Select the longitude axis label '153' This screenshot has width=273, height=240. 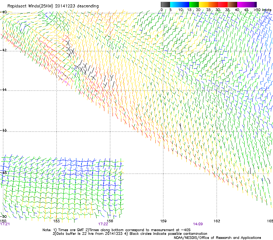pos(56,221)
